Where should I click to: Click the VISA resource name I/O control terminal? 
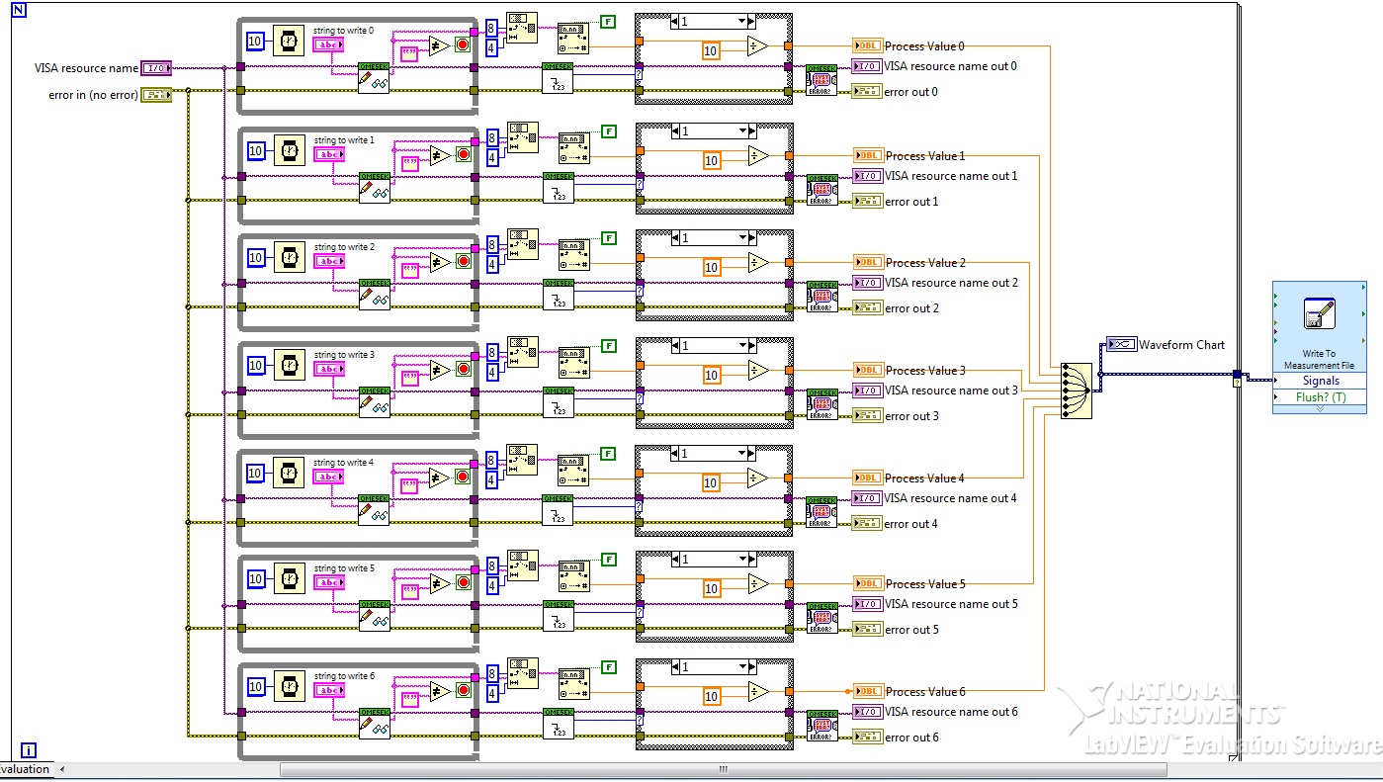[156, 68]
